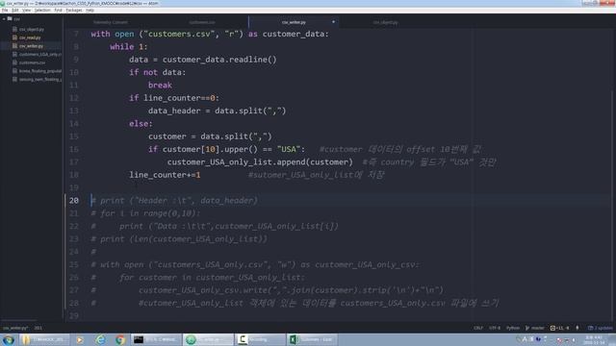Collapse the csv project folder
The image size is (616, 346).
4,19
